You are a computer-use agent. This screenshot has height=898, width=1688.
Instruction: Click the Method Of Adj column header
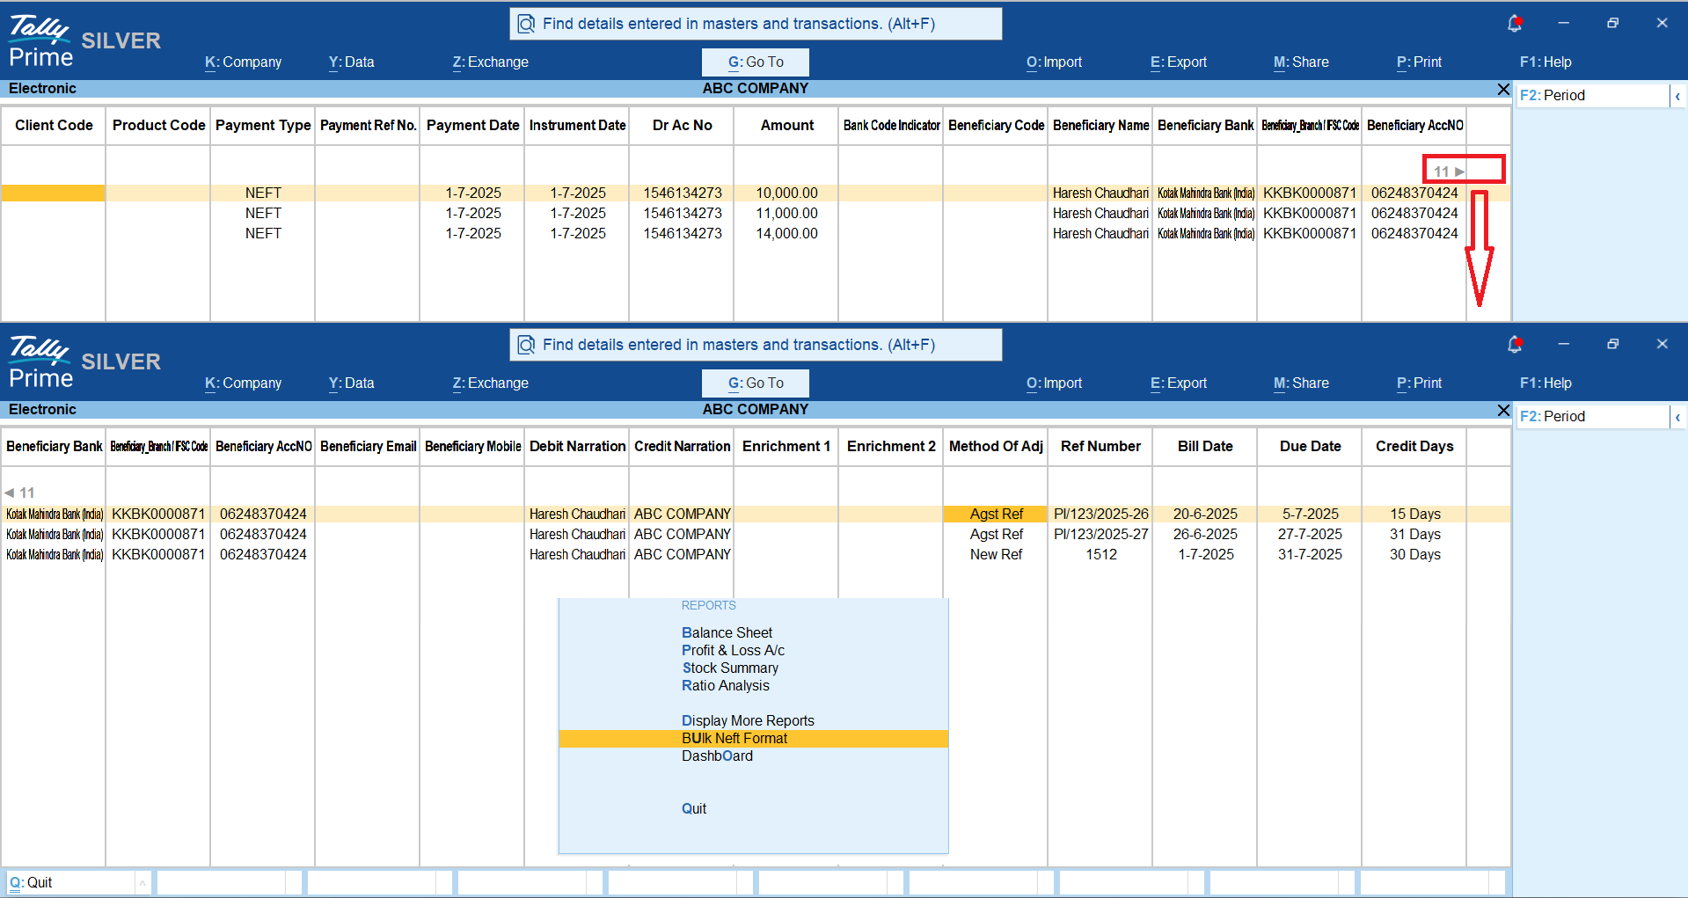click(996, 447)
